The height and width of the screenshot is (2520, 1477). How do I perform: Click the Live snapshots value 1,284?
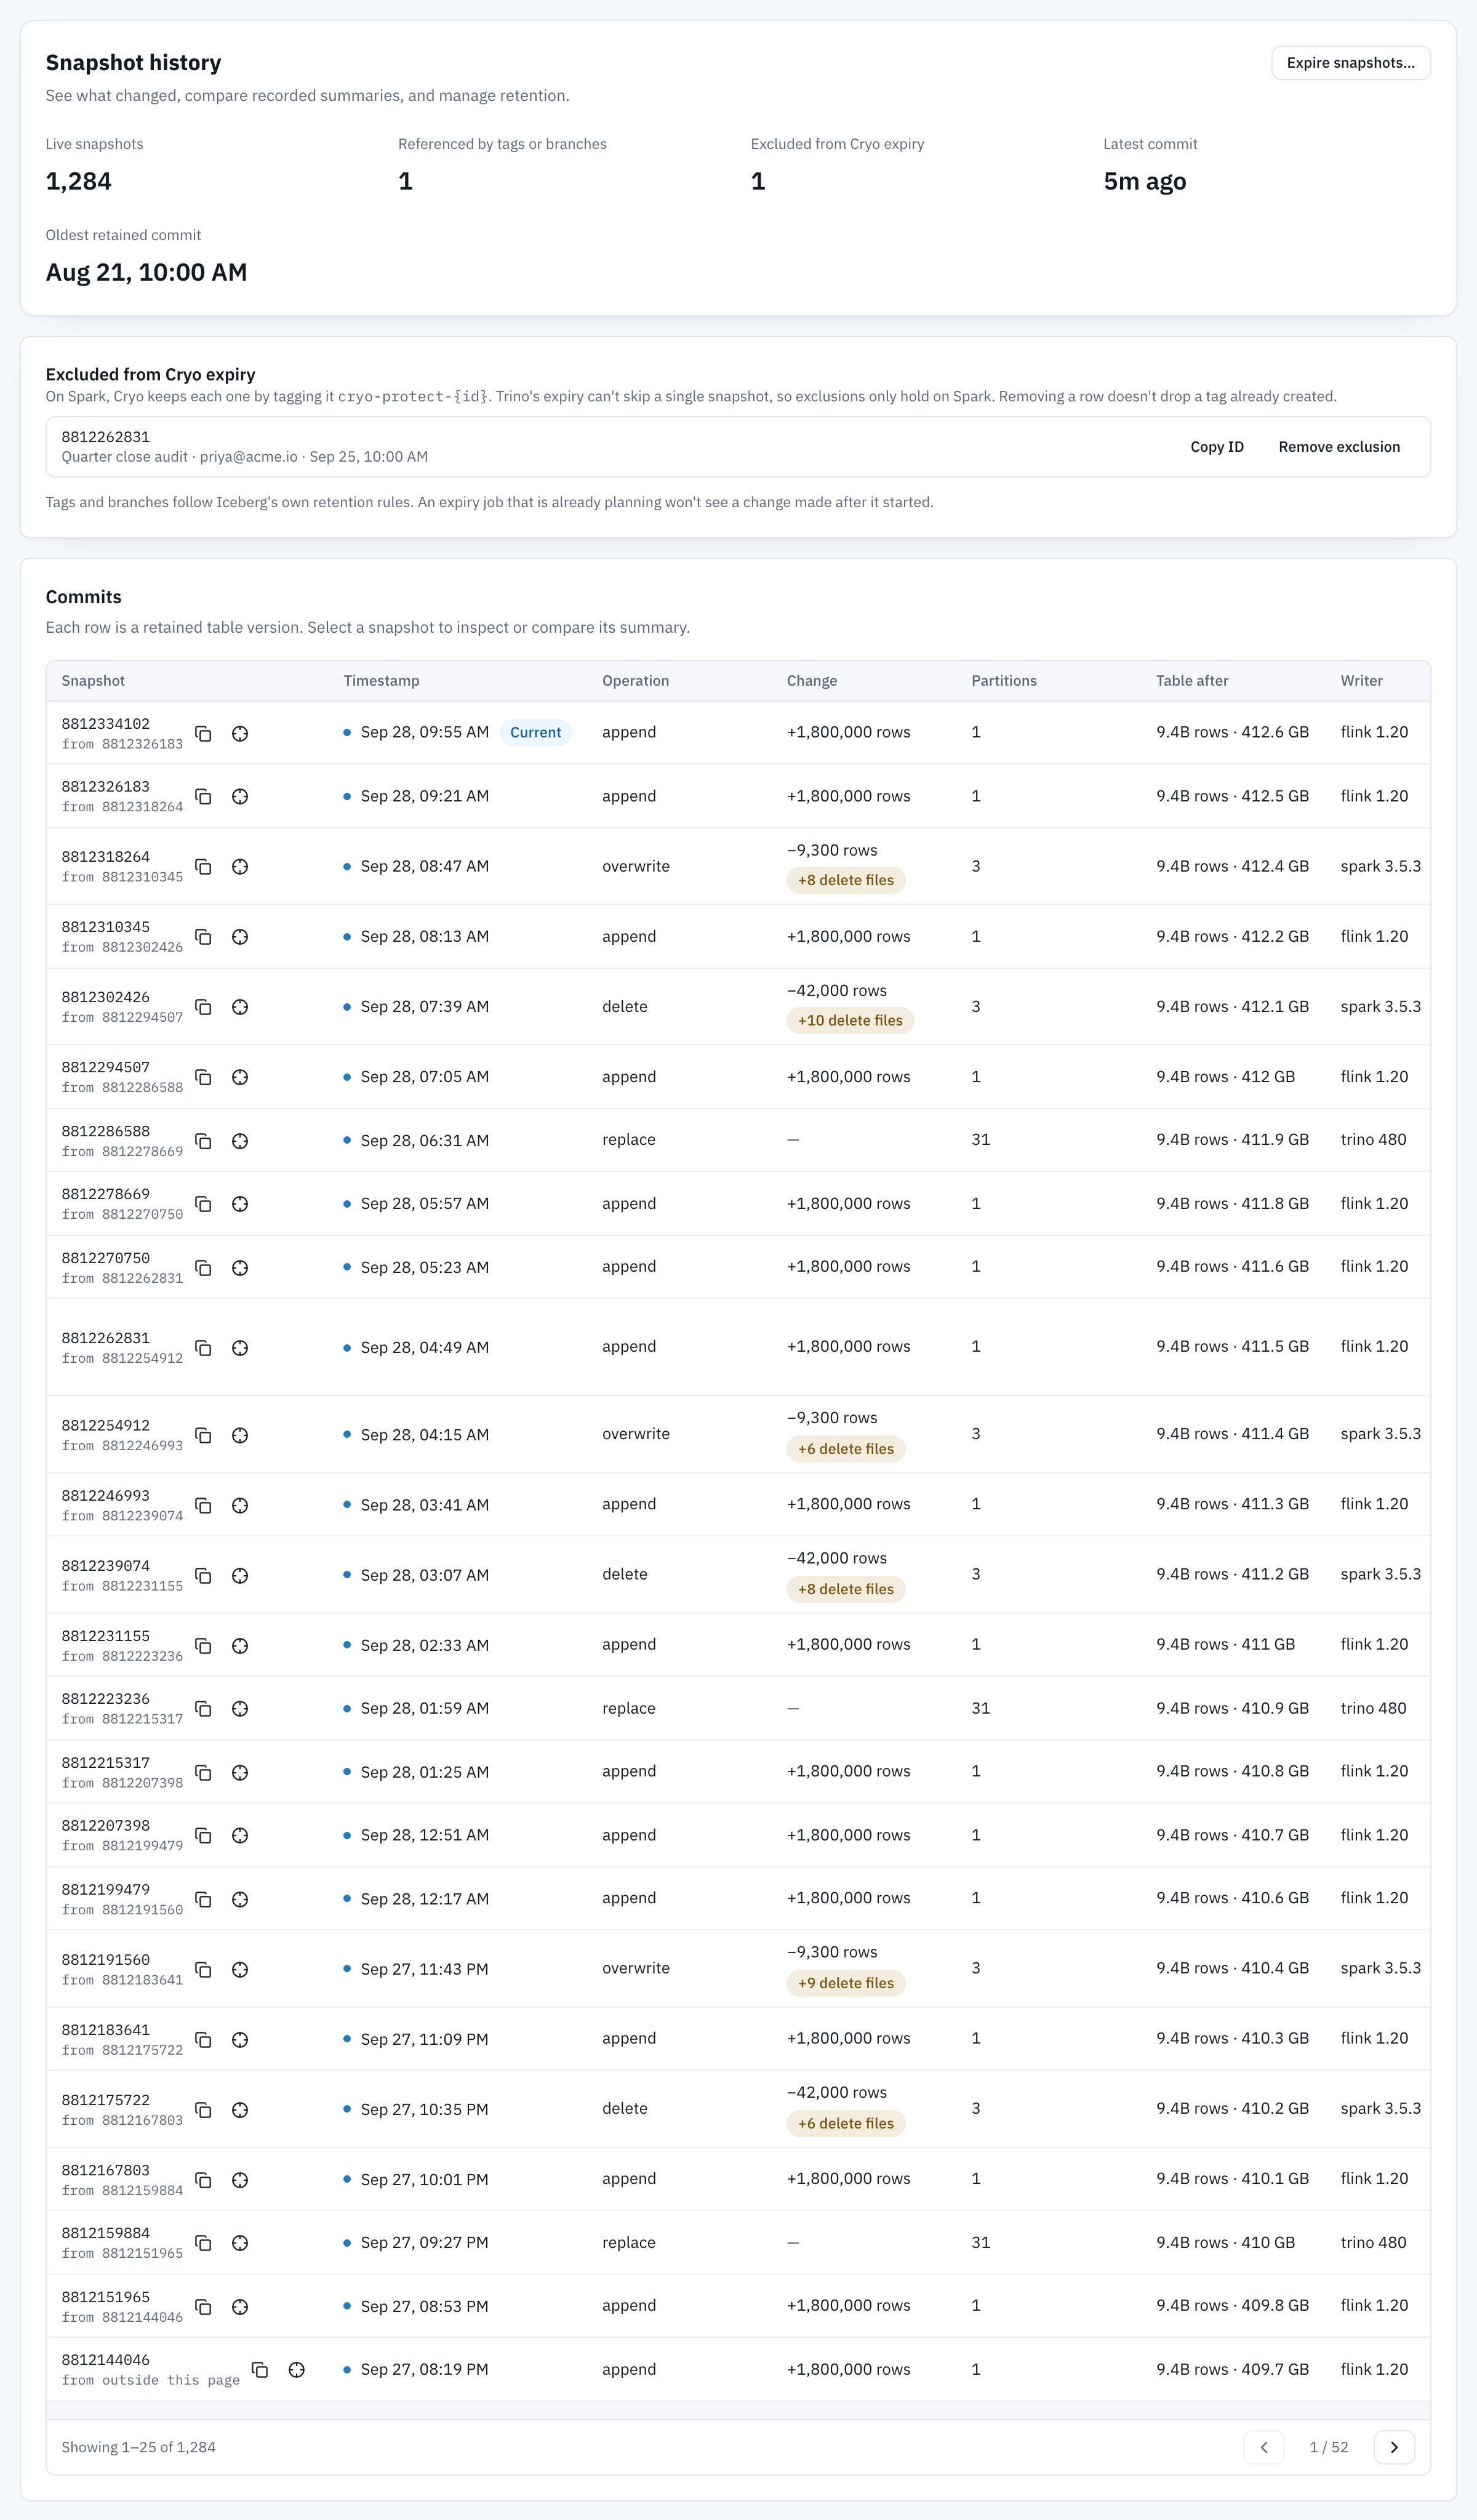pos(78,181)
